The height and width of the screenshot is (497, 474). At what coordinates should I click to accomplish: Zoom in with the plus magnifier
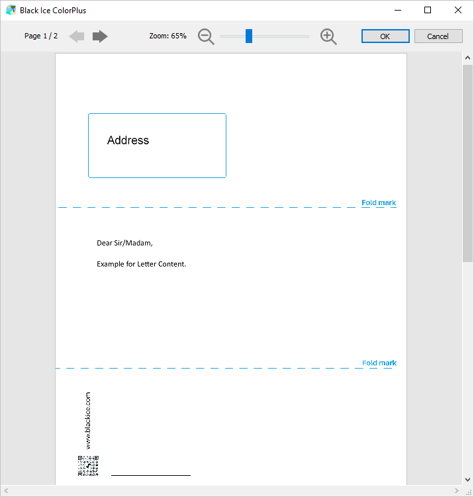pos(328,37)
